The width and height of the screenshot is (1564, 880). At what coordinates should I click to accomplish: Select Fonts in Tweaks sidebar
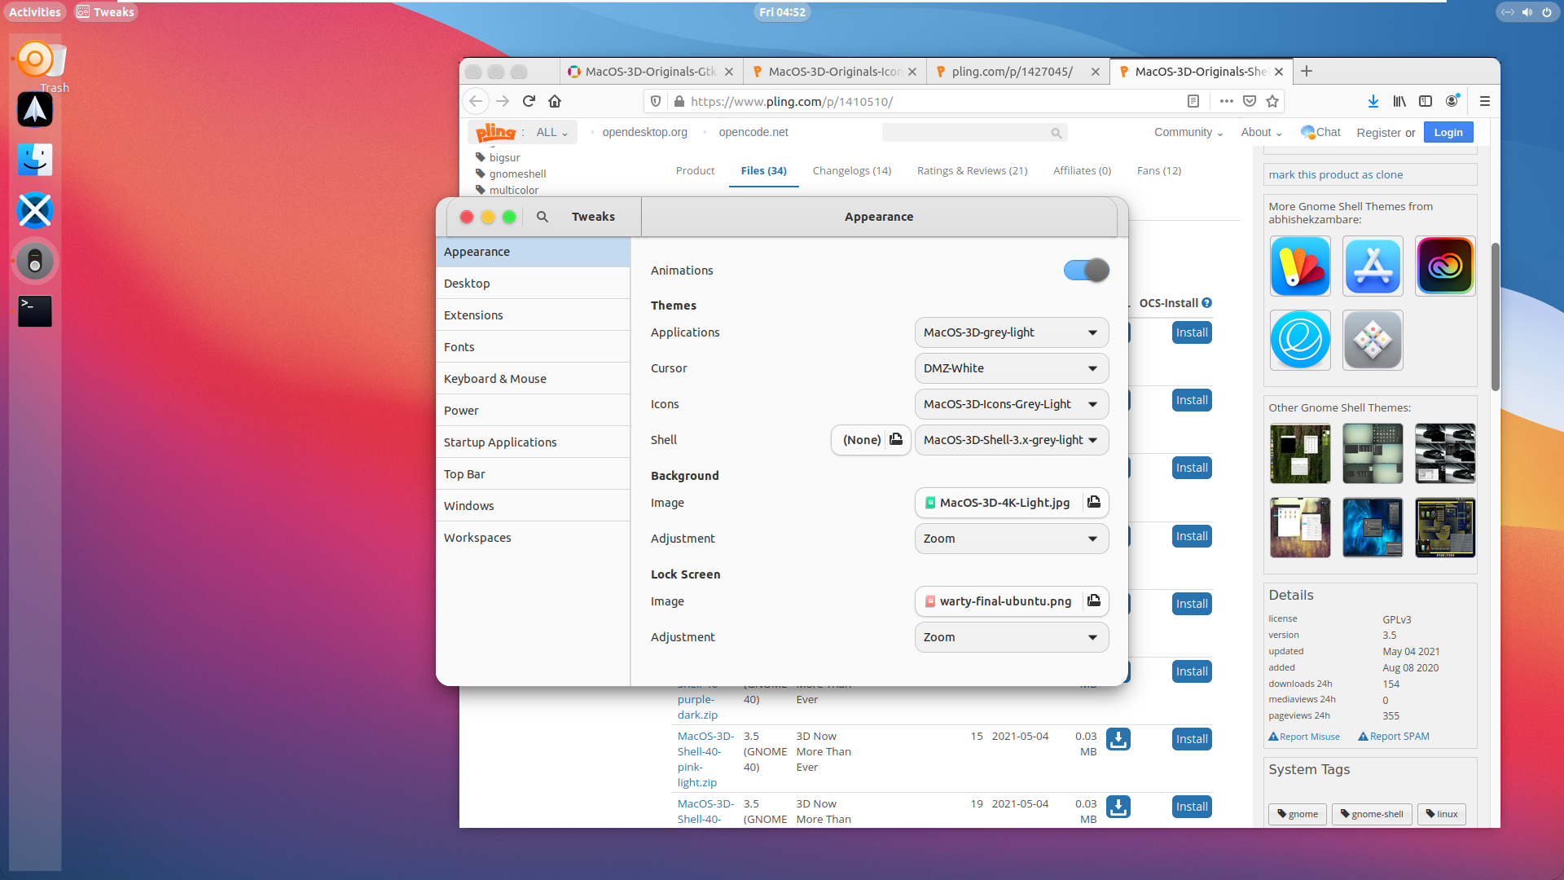tap(533, 347)
